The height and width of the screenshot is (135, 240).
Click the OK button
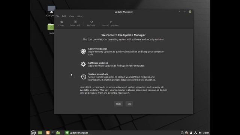[x=129, y=104]
